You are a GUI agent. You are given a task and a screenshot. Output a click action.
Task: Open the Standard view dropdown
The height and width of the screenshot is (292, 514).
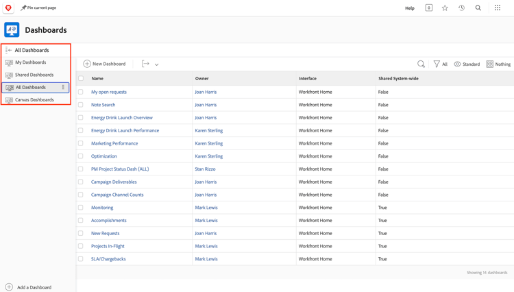(x=467, y=64)
